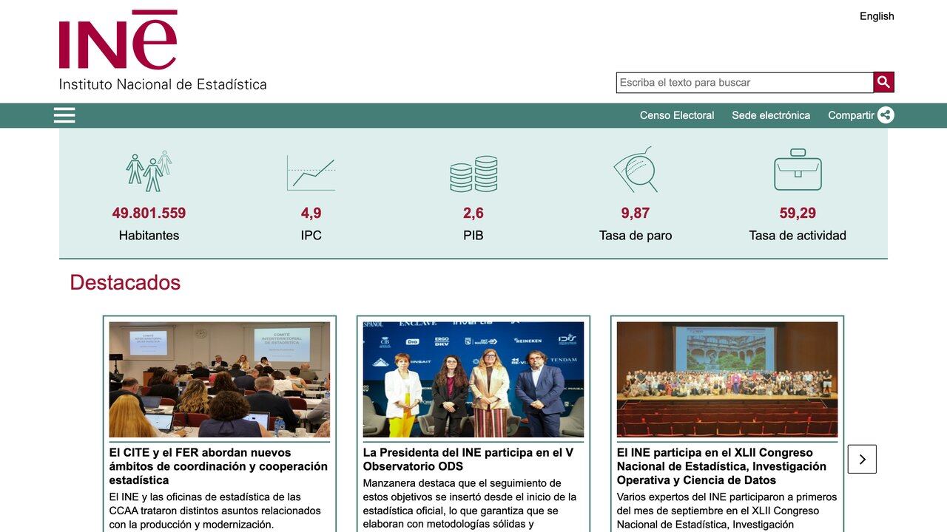Viewport: 947px width, 532px height.
Task: Open headline 'El CITE y el FER abordan nuevos ámbitos'
Action: click(218, 466)
